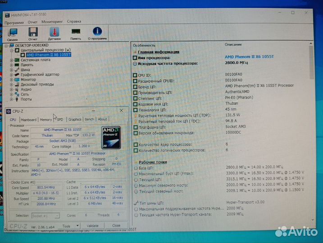Screen dimensions: 323x243
Task: Click the Кодовое имя ЦП row
Action: (x=186, y=104)
